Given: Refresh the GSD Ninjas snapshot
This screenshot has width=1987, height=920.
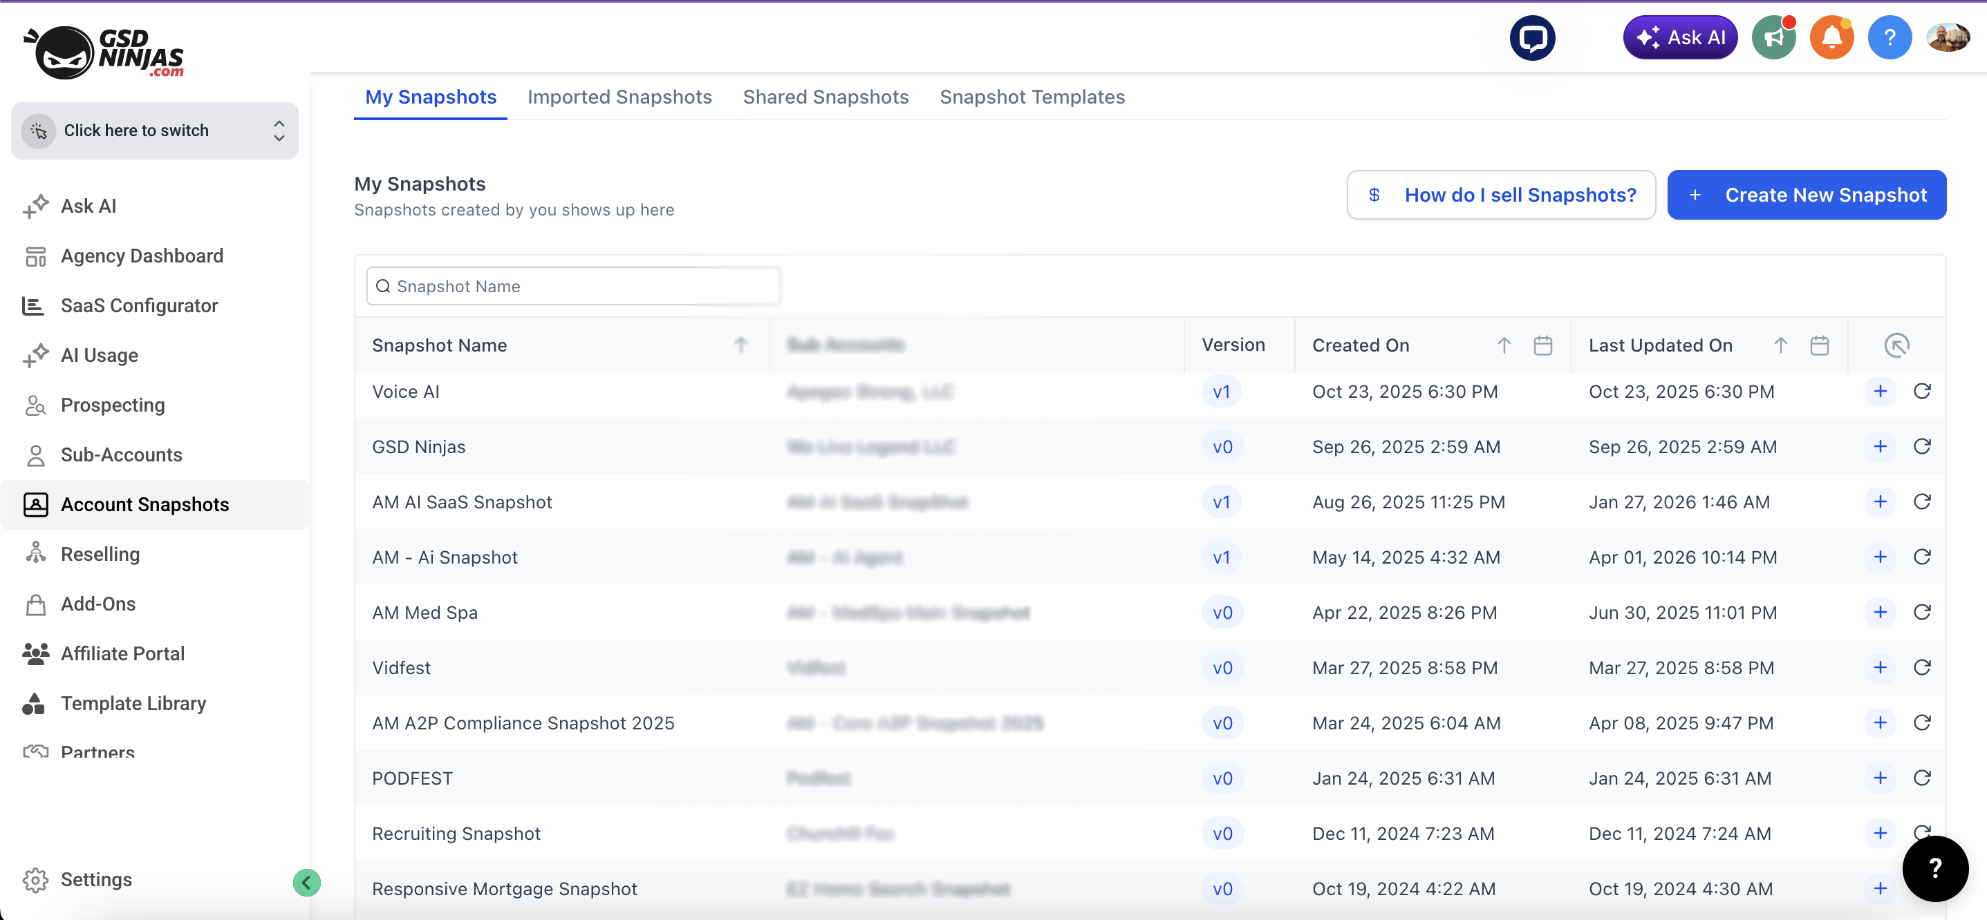Looking at the screenshot, I should [1921, 447].
